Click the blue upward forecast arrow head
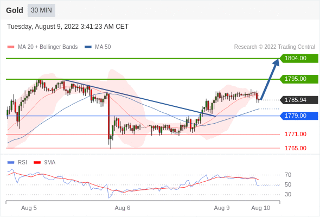The width and height of the screenshot is (320, 217). click(x=276, y=62)
